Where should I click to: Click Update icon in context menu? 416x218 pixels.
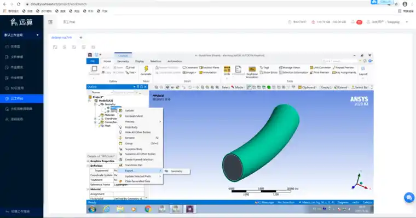pos(120,110)
